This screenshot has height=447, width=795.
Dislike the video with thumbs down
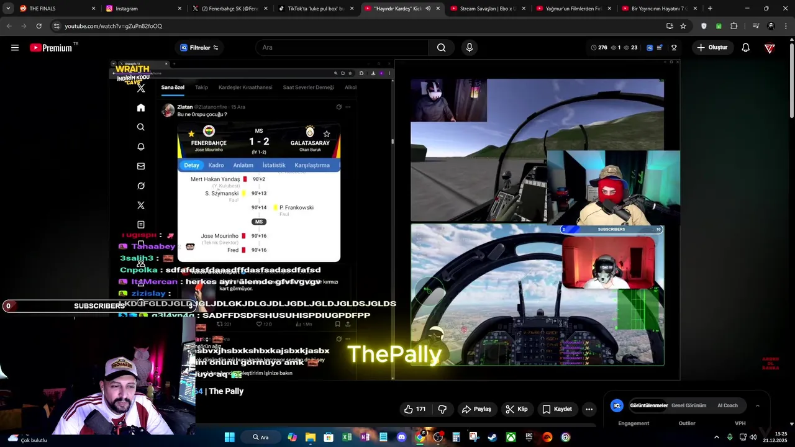pyautogui.click(x=442, y=409)
